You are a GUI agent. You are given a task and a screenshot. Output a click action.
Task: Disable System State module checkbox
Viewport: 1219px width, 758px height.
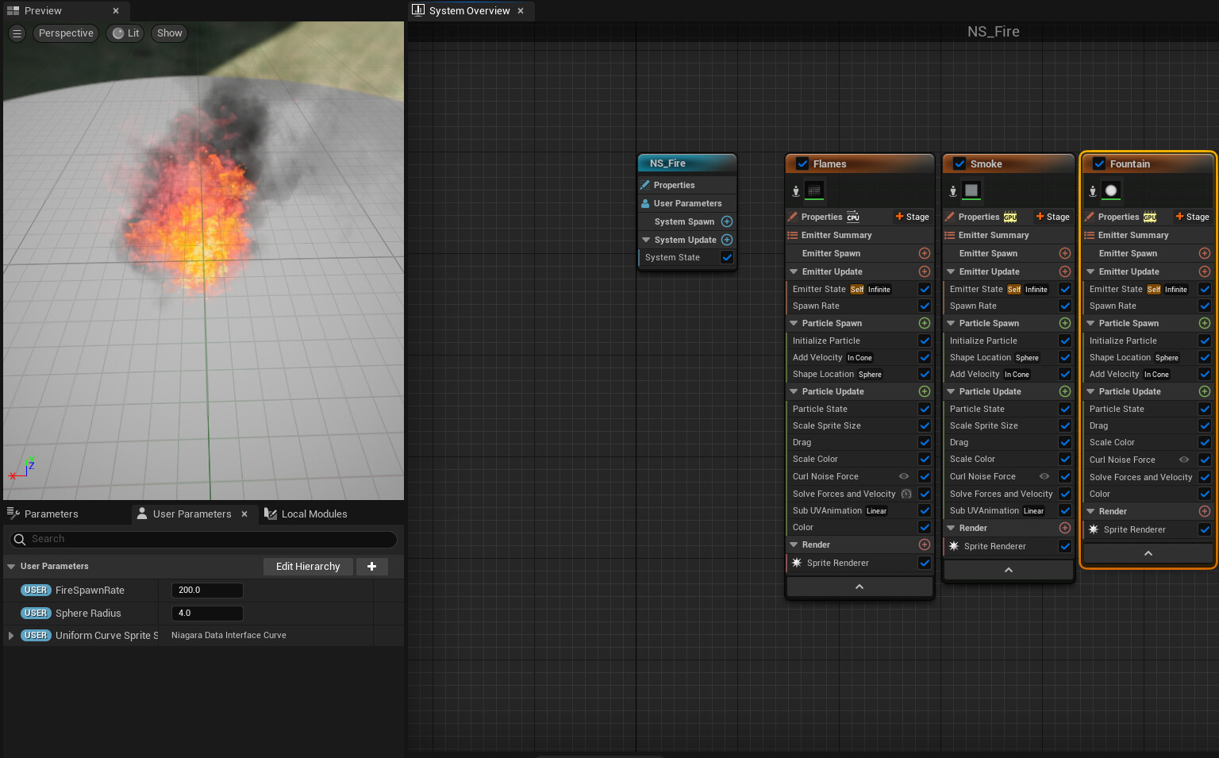(x=727, y=257)
